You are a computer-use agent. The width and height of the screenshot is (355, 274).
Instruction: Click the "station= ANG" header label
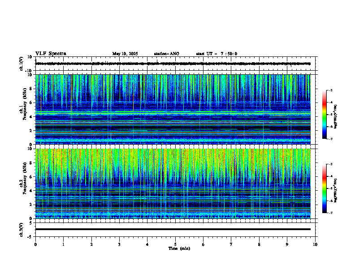coord(166,54)
